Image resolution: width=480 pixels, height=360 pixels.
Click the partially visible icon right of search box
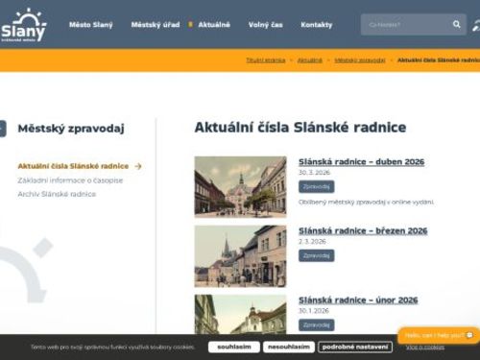pos(476,25)
